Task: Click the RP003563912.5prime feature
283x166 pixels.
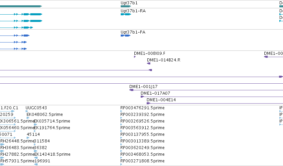Action: 121,131
